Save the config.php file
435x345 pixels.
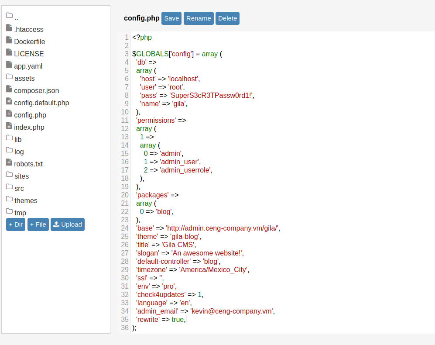(x=171, y=18)
